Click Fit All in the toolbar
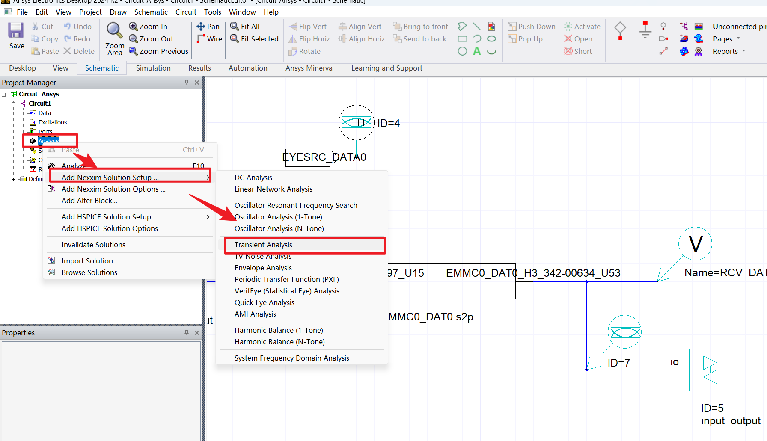The width and height of the screenshot is (767, 441). tap(245, 27)
